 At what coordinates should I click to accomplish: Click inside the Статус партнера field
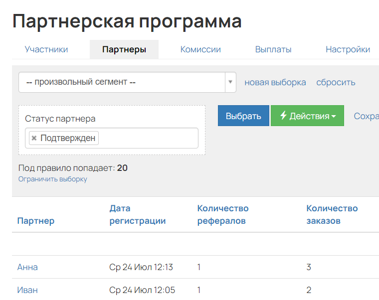[x=112, y=138]
